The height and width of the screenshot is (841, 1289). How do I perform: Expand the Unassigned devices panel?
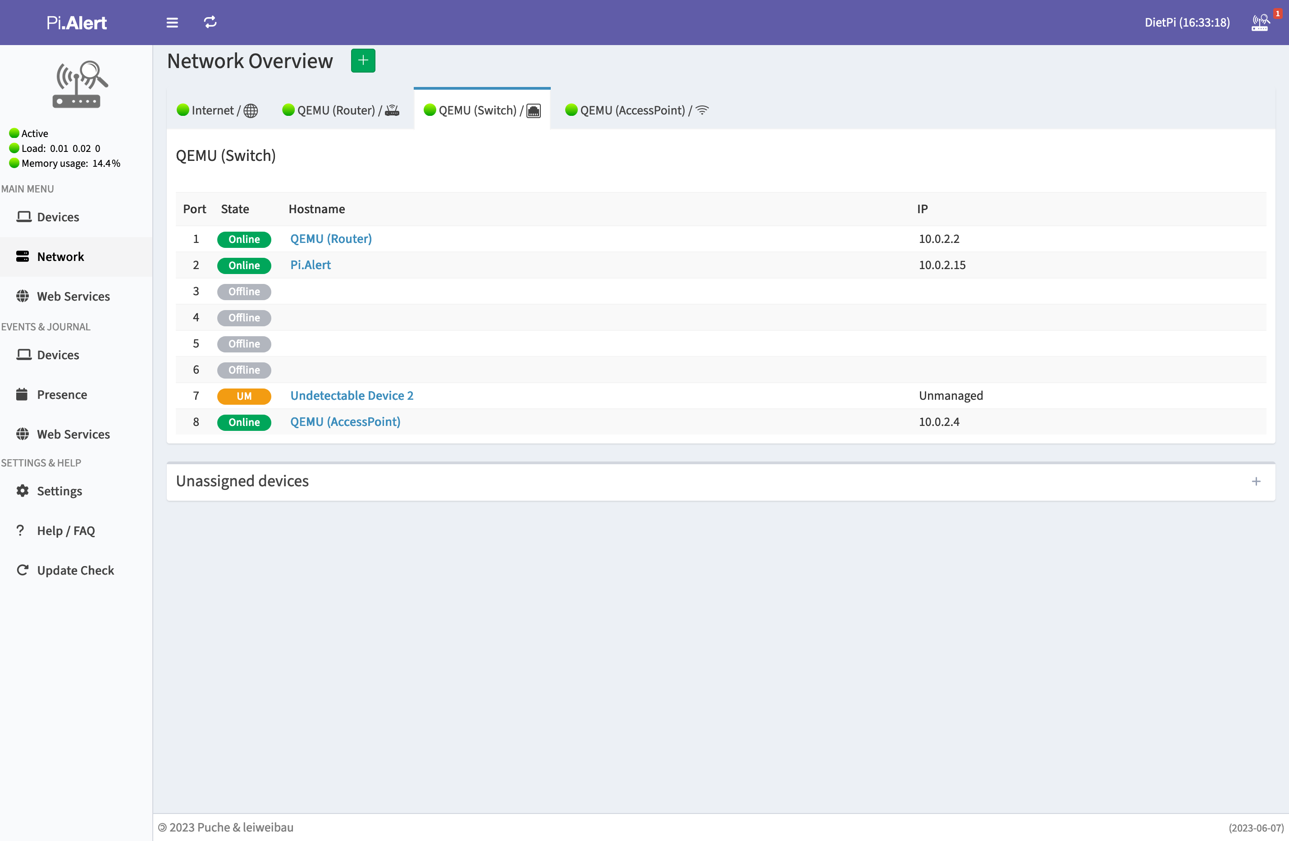click(1256, 481)
